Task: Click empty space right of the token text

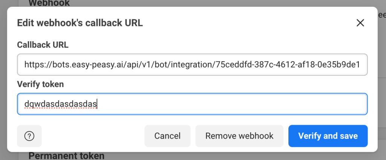Action: point(226,104)
